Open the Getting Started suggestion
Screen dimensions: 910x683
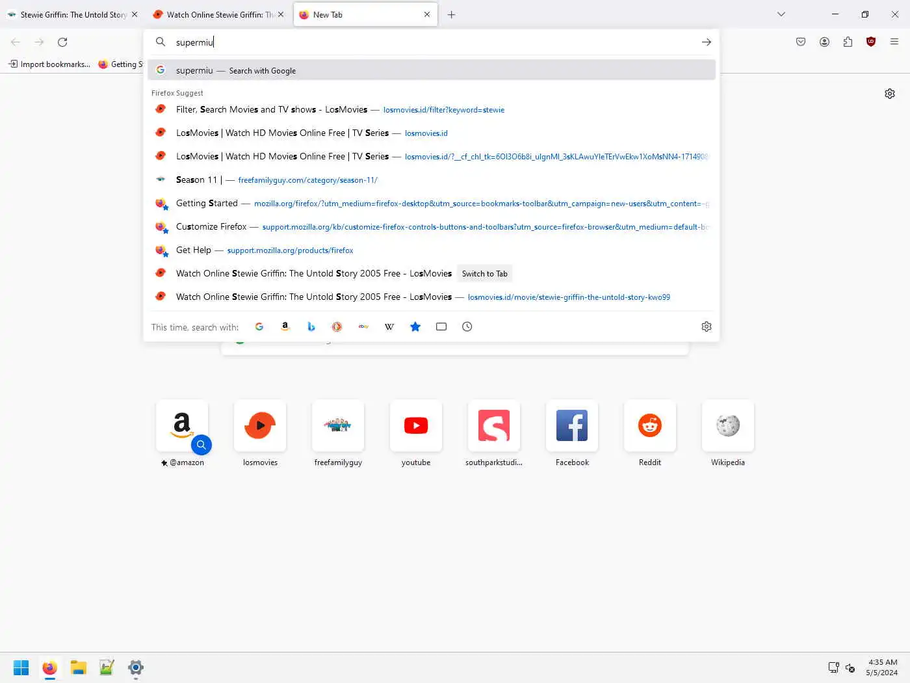click(x=432, y=203)
